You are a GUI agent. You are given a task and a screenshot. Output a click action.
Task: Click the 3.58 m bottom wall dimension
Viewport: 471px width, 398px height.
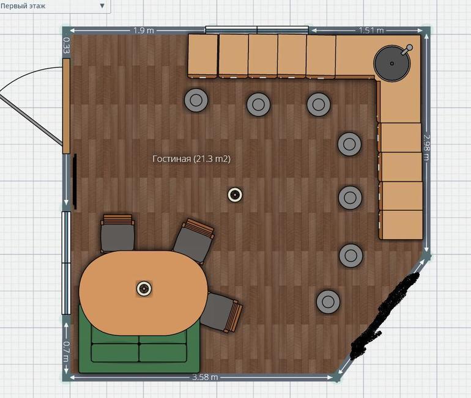pos(205,377)
